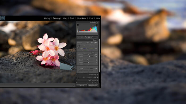Select B&W in HSL panel header
Screen dimensions: 186x104
(94, 77)
